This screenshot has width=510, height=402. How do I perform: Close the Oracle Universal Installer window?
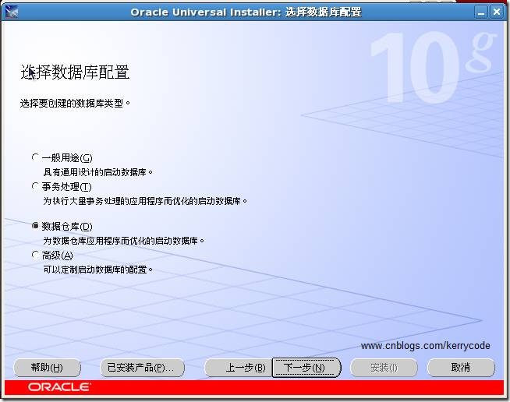(497, 12)
